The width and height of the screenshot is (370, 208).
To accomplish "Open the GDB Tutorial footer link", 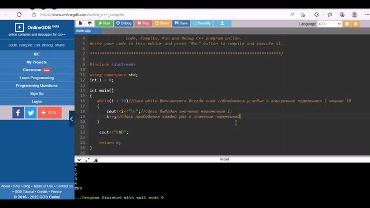I will (24, 192).
